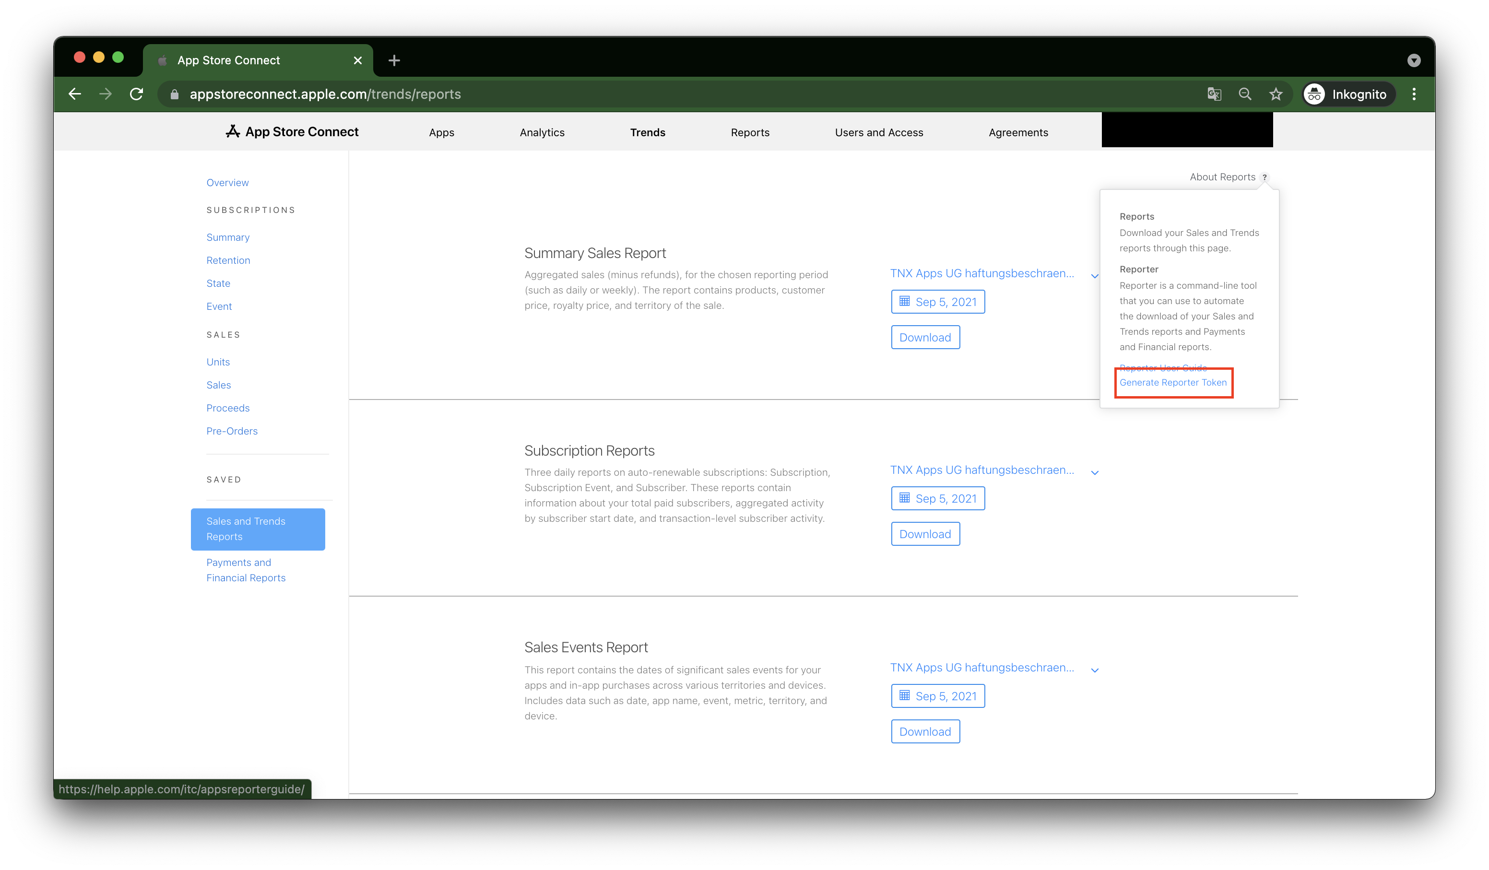Download the Summary Sales Report
1489x870 pixels.
point(925,337)
